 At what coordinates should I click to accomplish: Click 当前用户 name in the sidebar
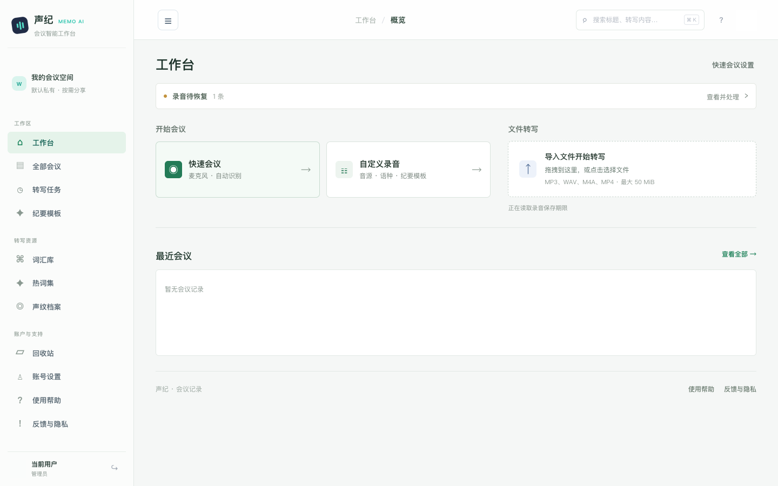(44, 464)
